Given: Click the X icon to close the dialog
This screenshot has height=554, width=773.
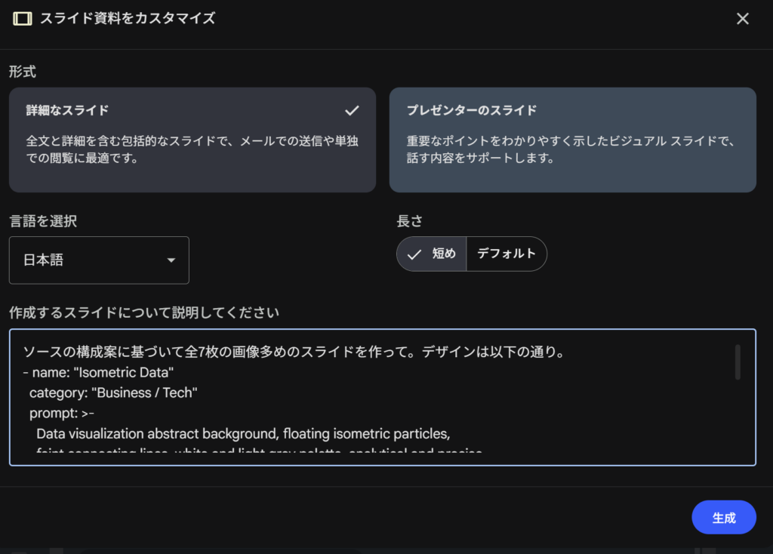Looking at the screenshot, I should coord(742,18).
